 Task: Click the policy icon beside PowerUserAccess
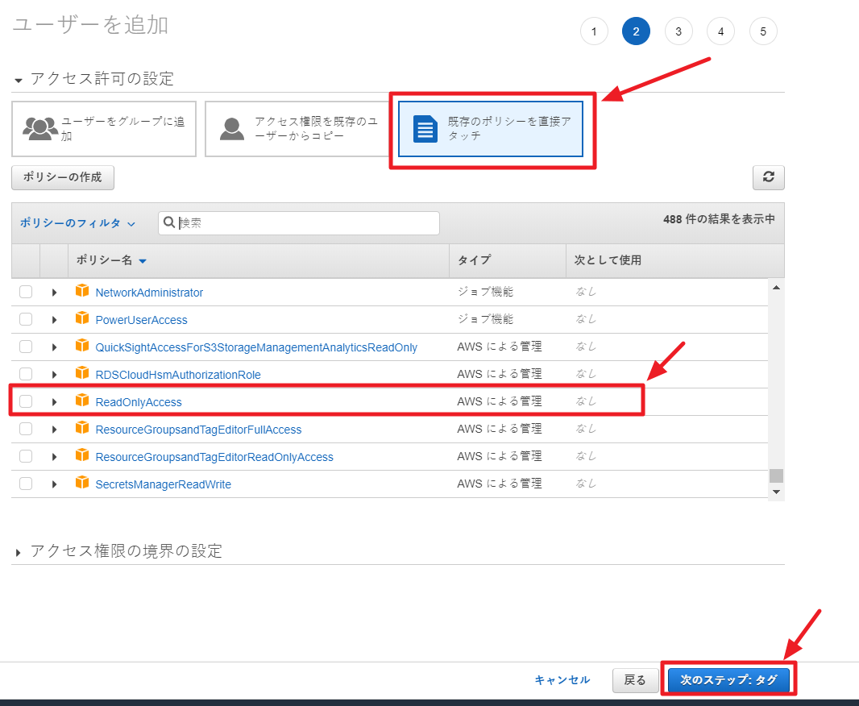pos(82,319)
